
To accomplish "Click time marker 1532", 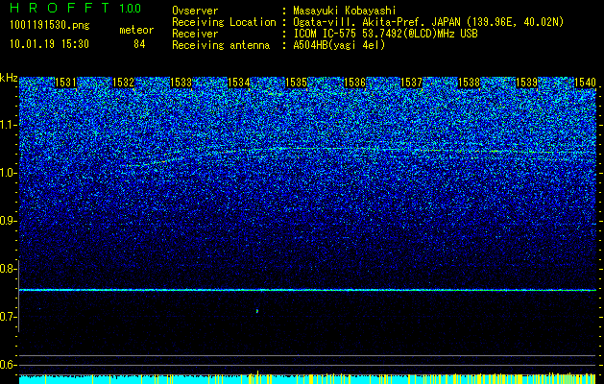I will pyautogui.click(x=123, y=83).
